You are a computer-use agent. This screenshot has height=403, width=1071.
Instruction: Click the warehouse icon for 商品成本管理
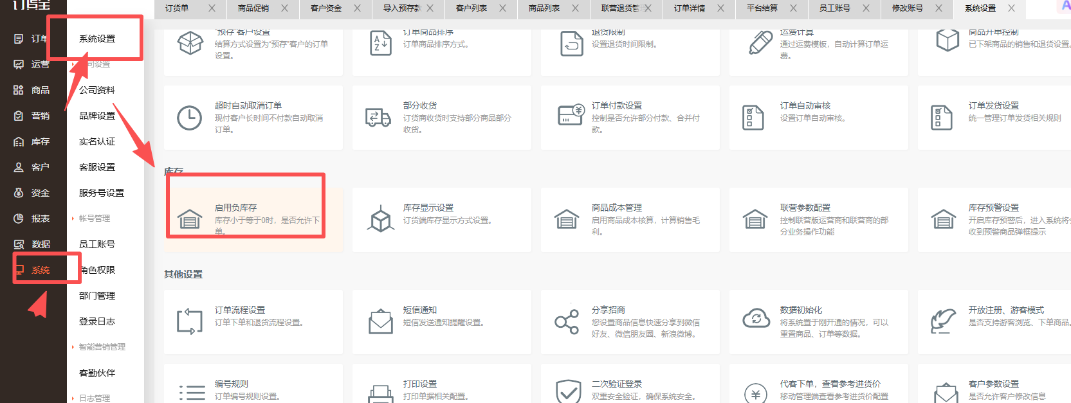(x=567, y=219)
